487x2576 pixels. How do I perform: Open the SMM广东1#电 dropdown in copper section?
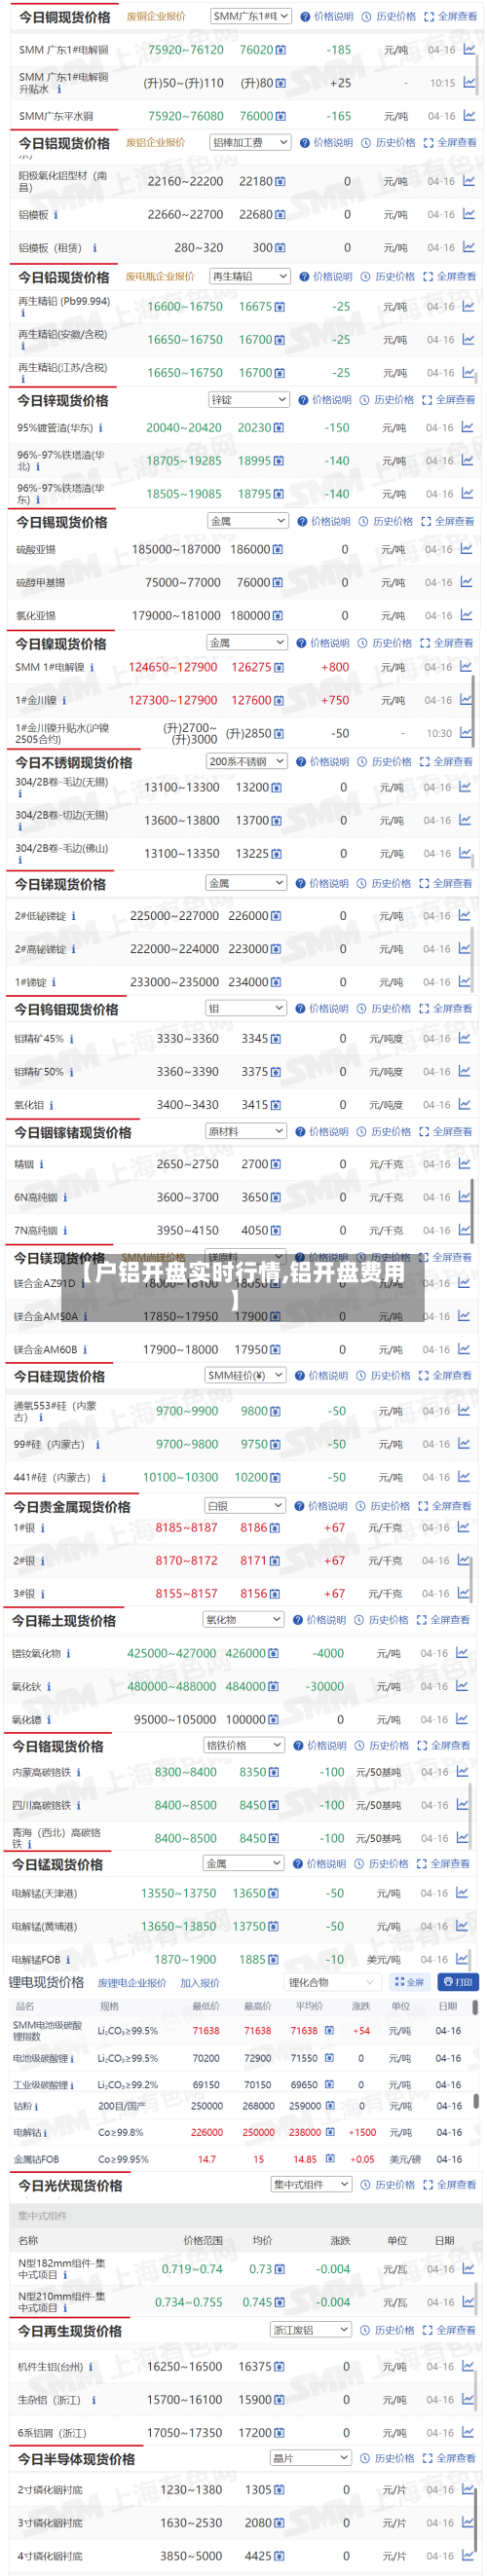(x=251, y=16)
